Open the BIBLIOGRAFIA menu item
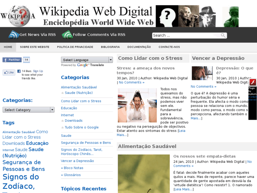Image resolution: width=257 pixels, height=193 pixels. pos(110,47)
